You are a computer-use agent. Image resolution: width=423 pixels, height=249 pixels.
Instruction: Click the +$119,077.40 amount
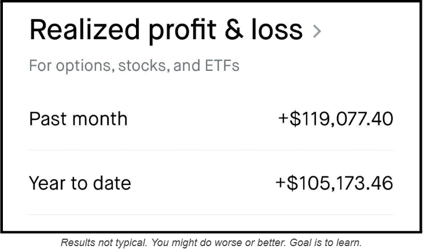336,119
